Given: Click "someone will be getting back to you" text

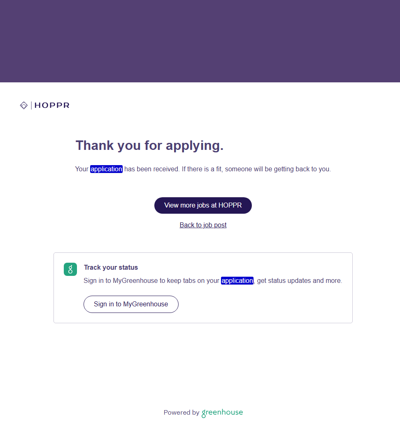Looking at the screenshot, I should tap(278, 169).
